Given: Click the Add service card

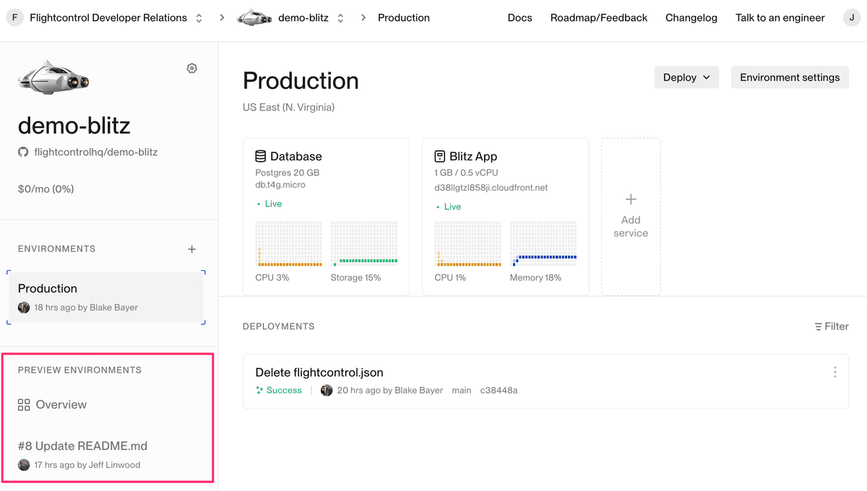Looking at the screenshot, I should (x=631, y=217).
